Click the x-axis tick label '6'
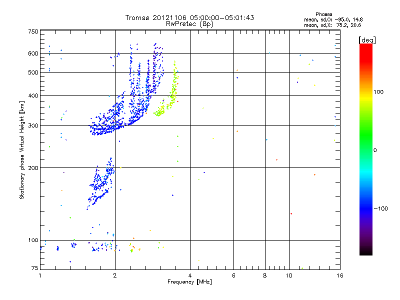 pos(233,275)
